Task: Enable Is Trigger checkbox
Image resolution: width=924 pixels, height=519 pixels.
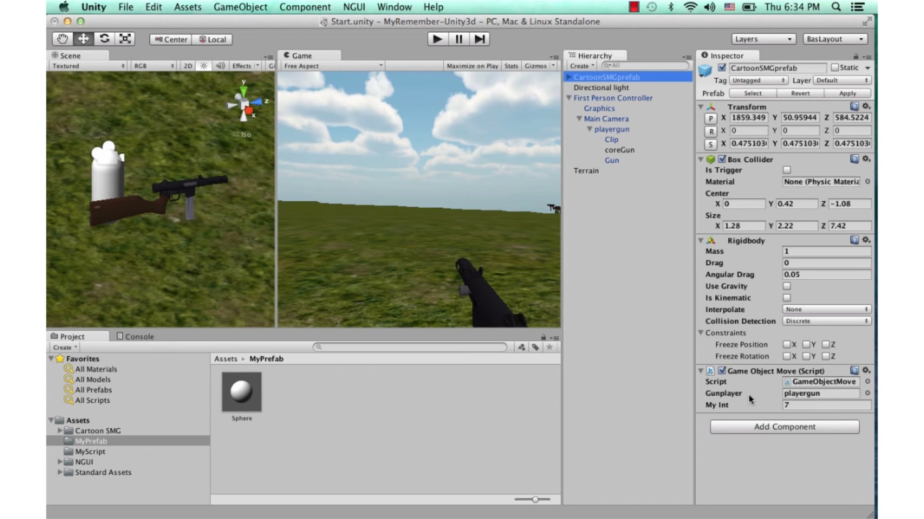Action: 787,170
